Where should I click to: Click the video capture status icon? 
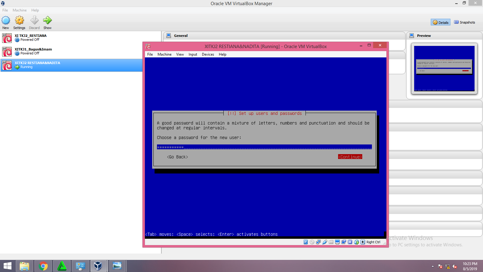pyautogui.click(x=344, y=242)
